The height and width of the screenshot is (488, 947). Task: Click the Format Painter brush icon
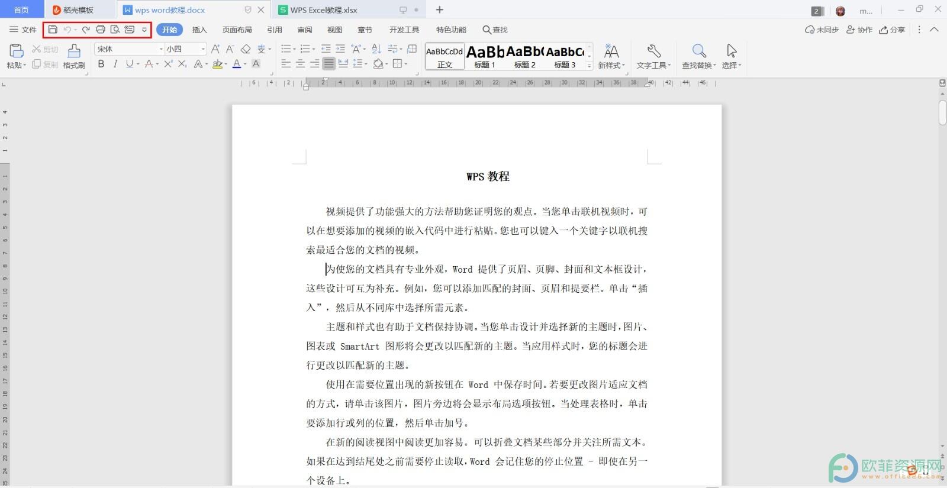click(74, 51)
